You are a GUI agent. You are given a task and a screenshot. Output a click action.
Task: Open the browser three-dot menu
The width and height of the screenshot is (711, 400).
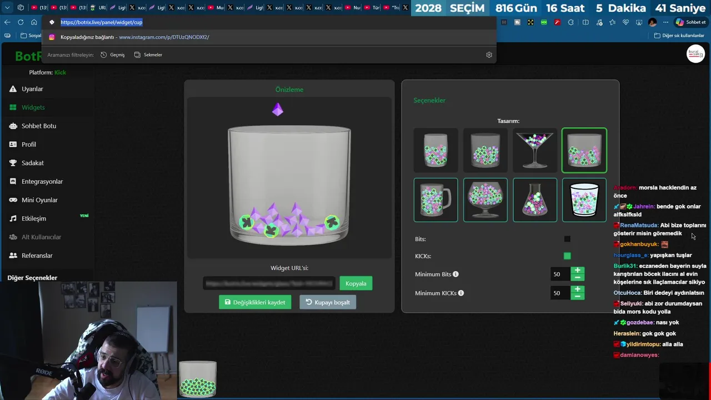point(665,22)
